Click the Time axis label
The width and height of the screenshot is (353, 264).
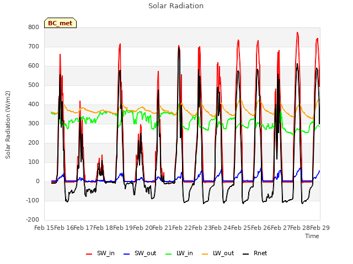(x=312, y=236)
